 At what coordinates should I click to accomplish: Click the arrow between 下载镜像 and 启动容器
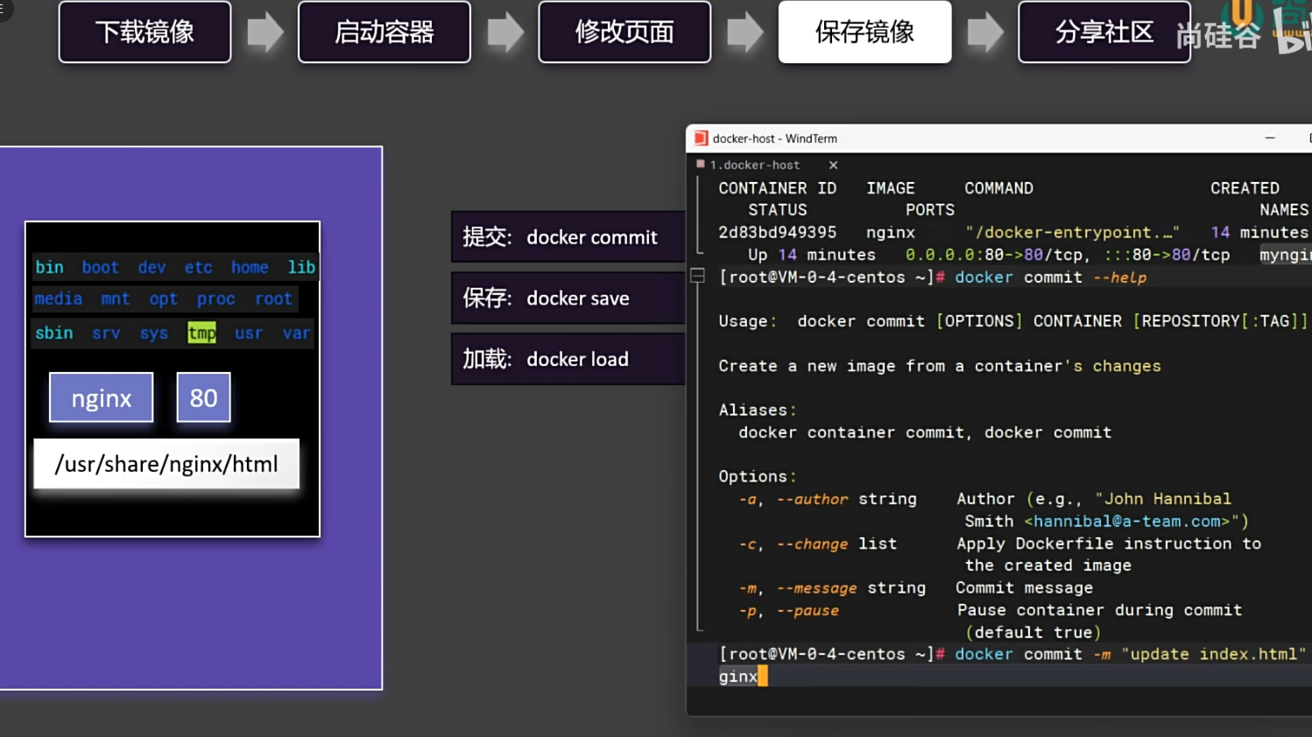(265, 32)
